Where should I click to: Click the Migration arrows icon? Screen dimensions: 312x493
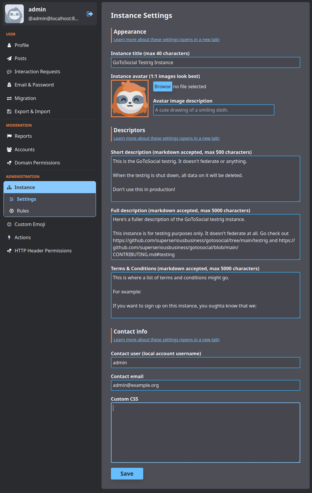tap(9, 98)
